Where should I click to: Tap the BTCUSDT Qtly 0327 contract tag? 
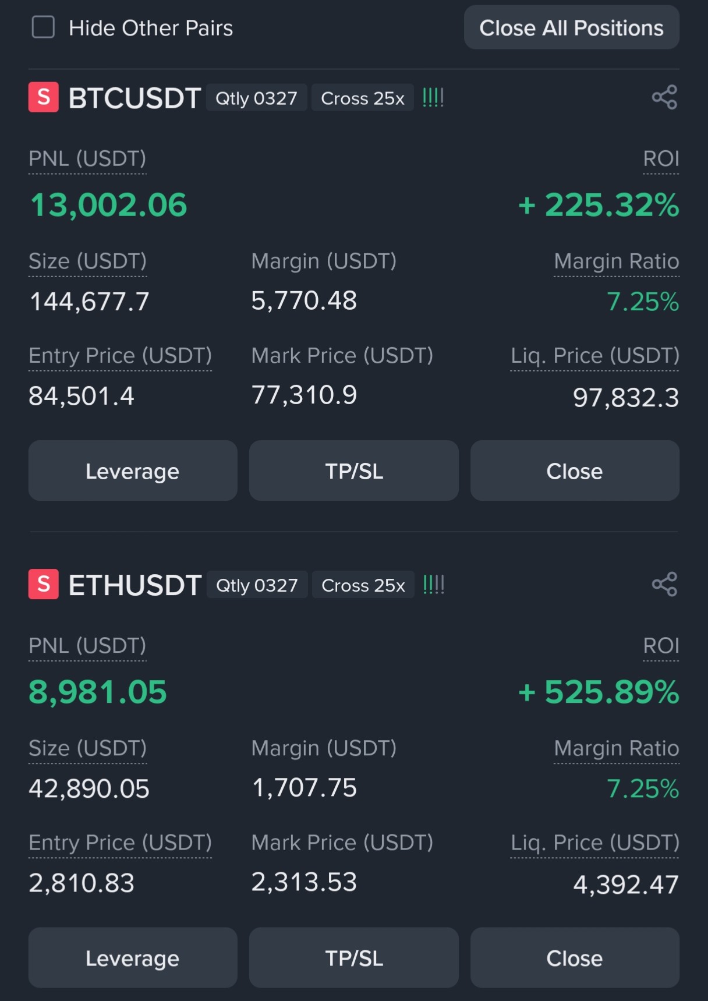[x=256, y=98]
